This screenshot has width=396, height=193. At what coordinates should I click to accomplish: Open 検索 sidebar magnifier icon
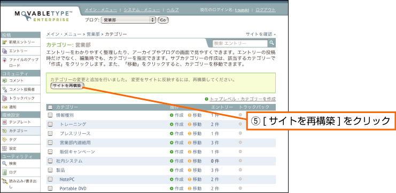click(x=4, y=163)
